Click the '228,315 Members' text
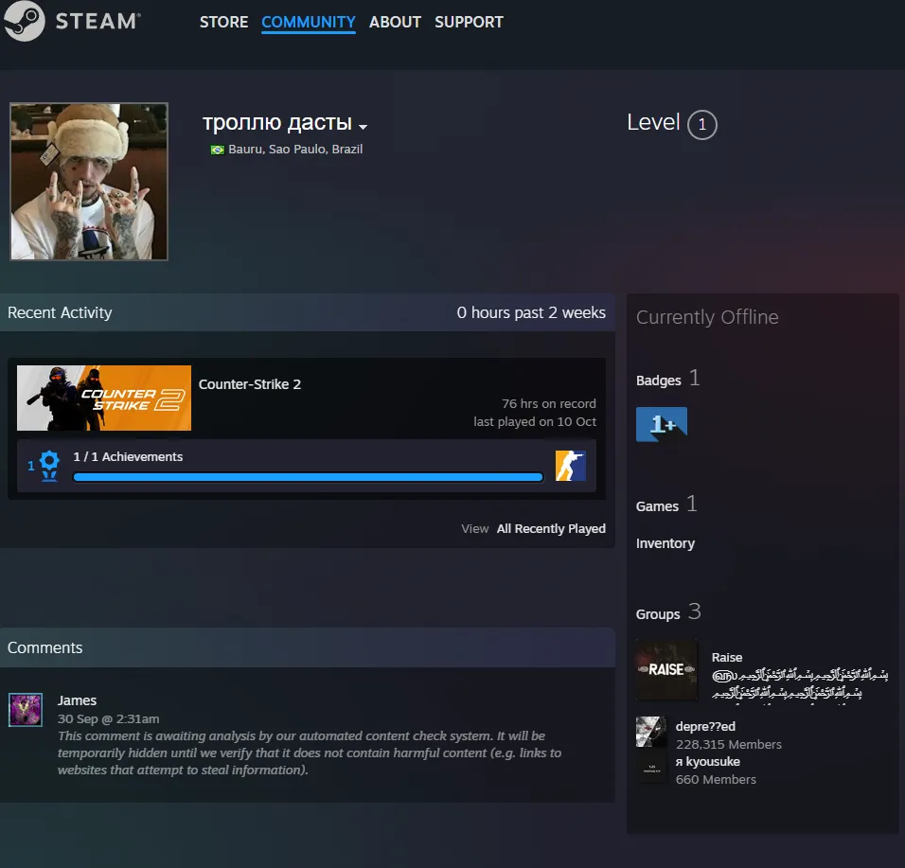The width and height of the screenshot is (905, 868). pos(729,745)
